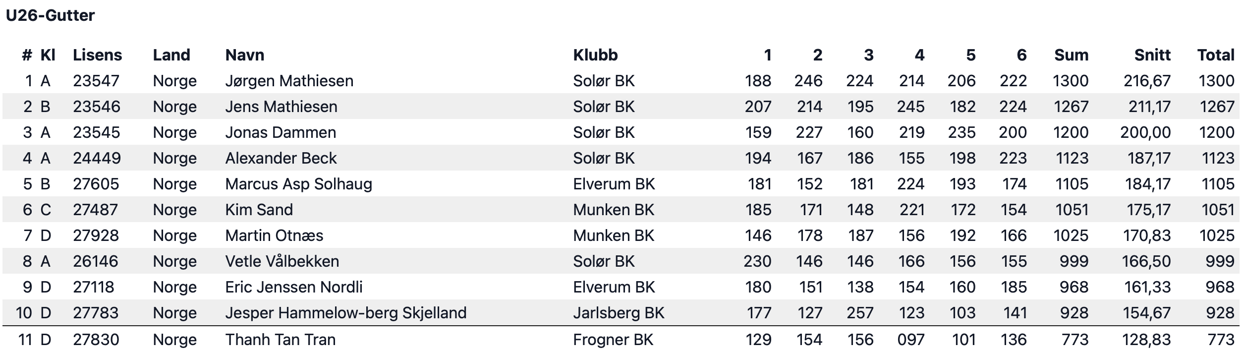This screenshot has width=1244, height=352.
Task: Click Frogner BK club cell
Action: 614,340
